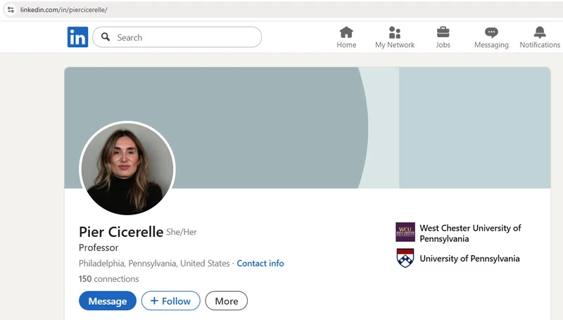Open Messaging speech bubble icon
Image resolution: width=563 pixels, height=320 pixels.
pyautogui.click(x=491, y=32)
